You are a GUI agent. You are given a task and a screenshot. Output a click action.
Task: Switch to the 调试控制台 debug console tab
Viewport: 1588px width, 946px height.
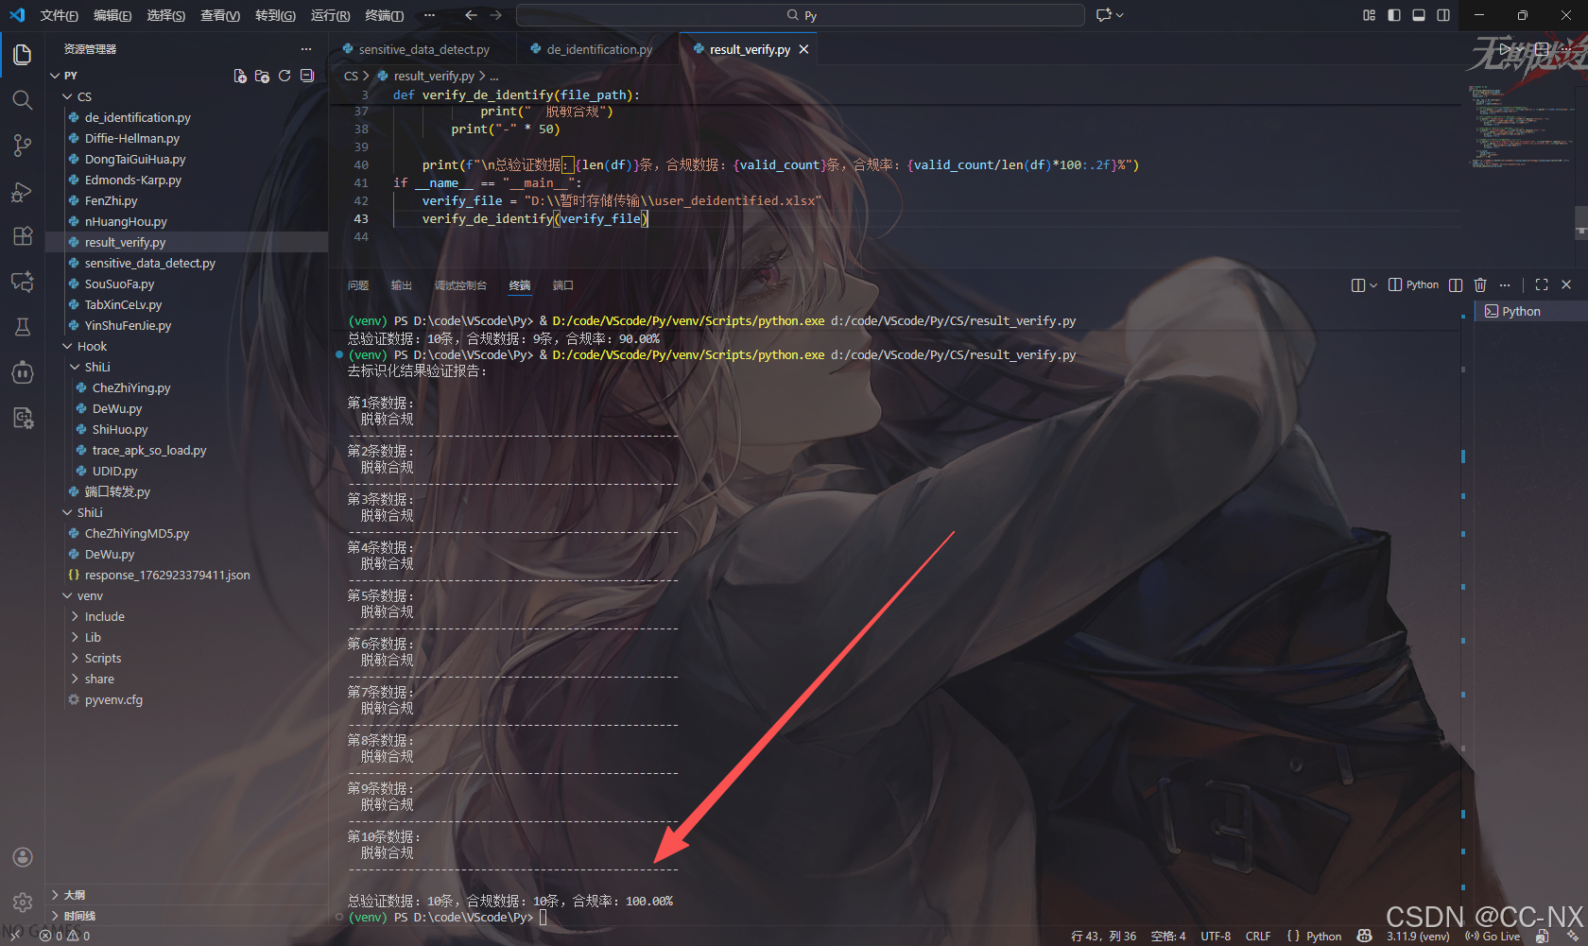tap(460, 284)
